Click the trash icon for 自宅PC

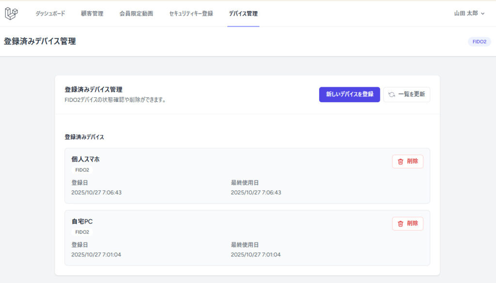tap(400, 223)
